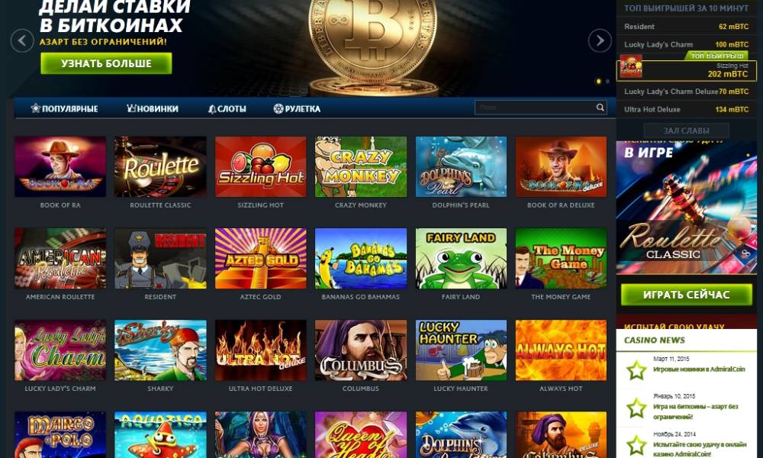Switch to the Новинки tab
This screenshot has height=458, width=763.
[153, 108]
